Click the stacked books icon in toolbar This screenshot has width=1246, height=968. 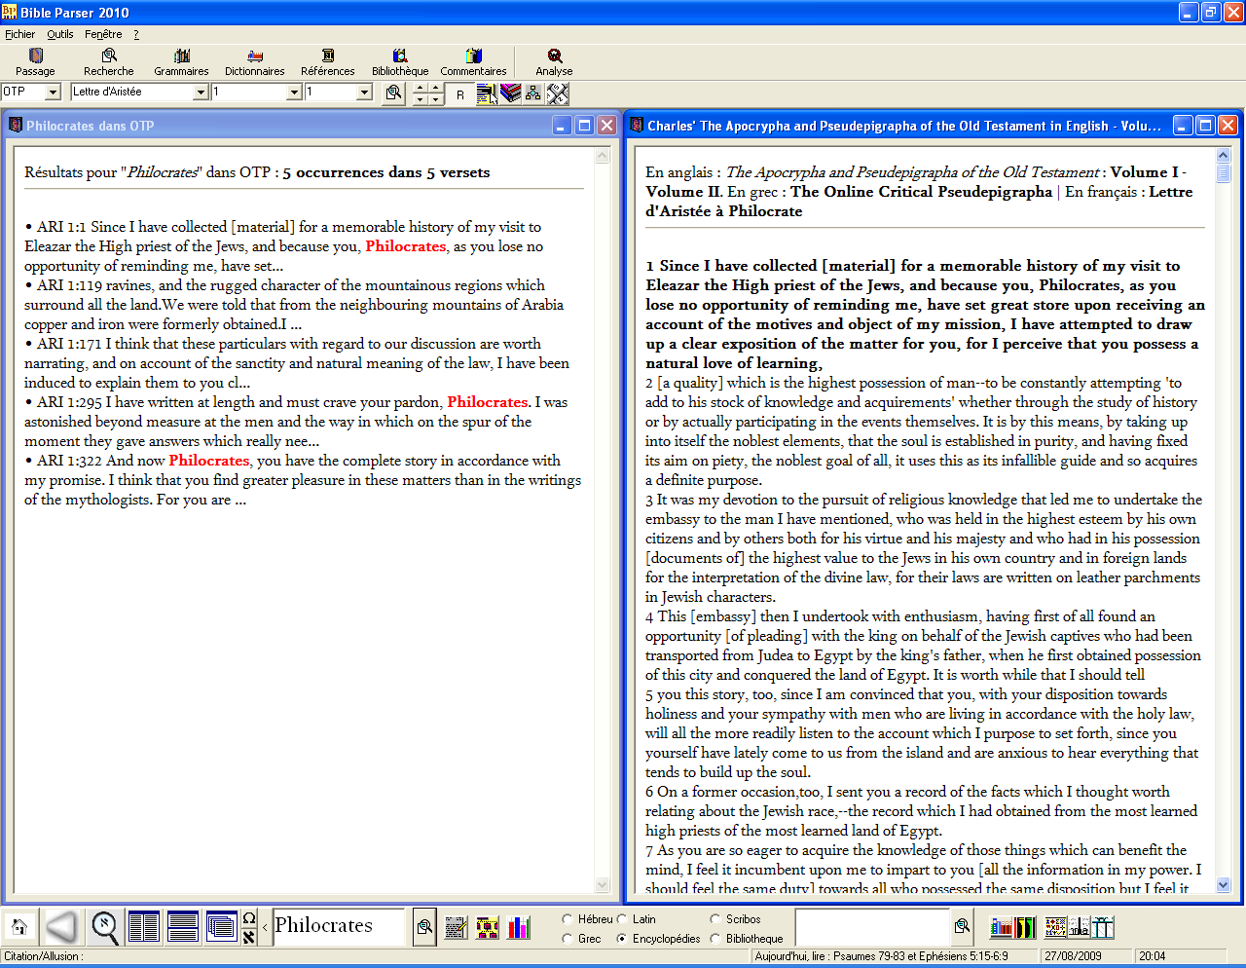coord(510,93)
